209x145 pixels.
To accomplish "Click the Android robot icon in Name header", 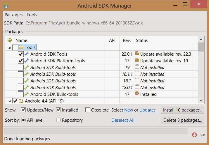I will pyautogui.click(x=9, y=40).
